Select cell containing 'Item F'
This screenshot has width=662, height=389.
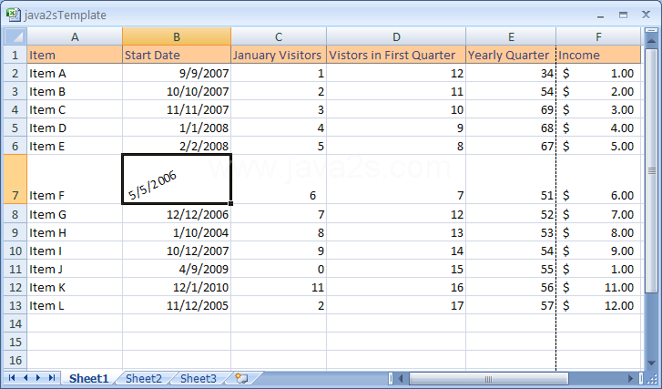tap(75, 179)
